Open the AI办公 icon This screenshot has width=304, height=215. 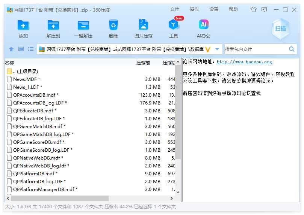pyautogui.click(x=204, y=24)
